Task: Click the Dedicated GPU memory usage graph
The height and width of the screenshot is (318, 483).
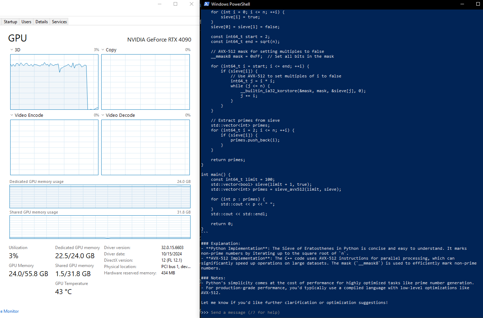Action: (100, 197)
